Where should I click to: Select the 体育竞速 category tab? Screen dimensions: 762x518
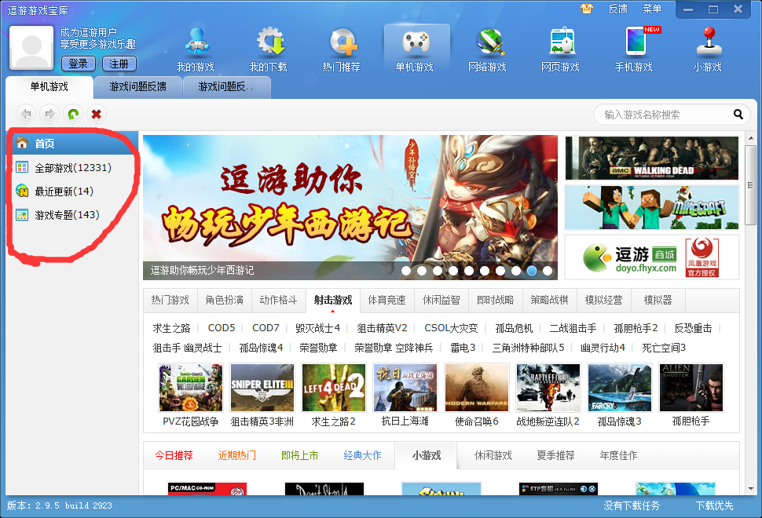coord(386,300)
